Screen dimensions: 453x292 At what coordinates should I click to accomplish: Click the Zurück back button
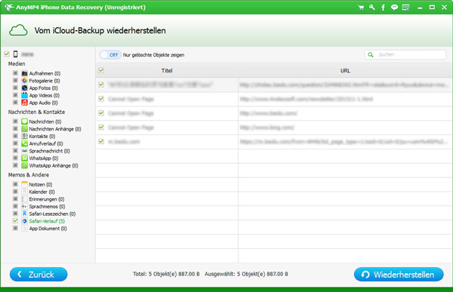39,275
